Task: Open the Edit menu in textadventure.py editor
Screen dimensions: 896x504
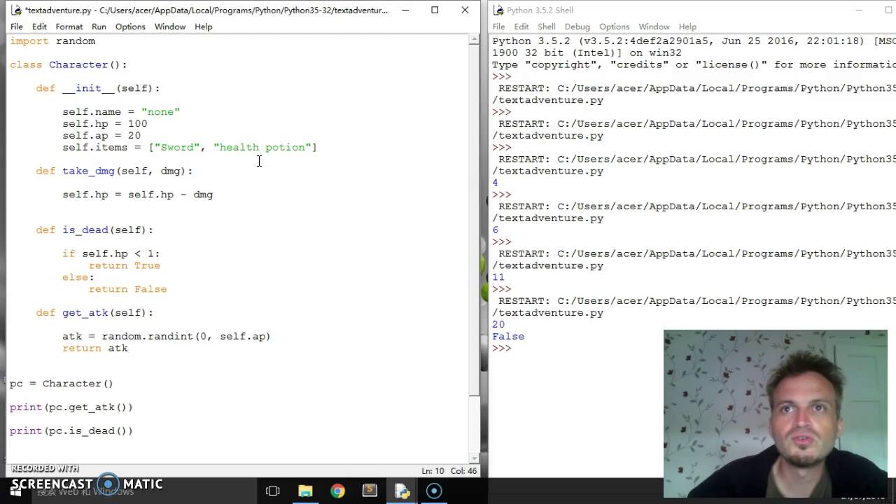Action: (39, 27)
